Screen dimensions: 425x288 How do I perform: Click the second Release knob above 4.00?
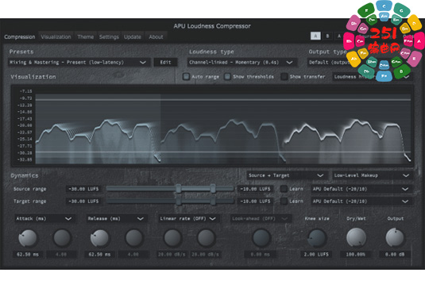(x=134, y=238)
